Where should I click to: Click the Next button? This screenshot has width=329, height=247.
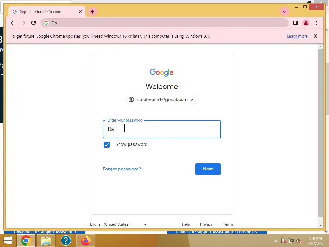pyautogui.click(x=208, y=169)
